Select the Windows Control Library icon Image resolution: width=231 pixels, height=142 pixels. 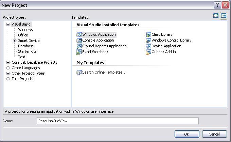[148, 40]
